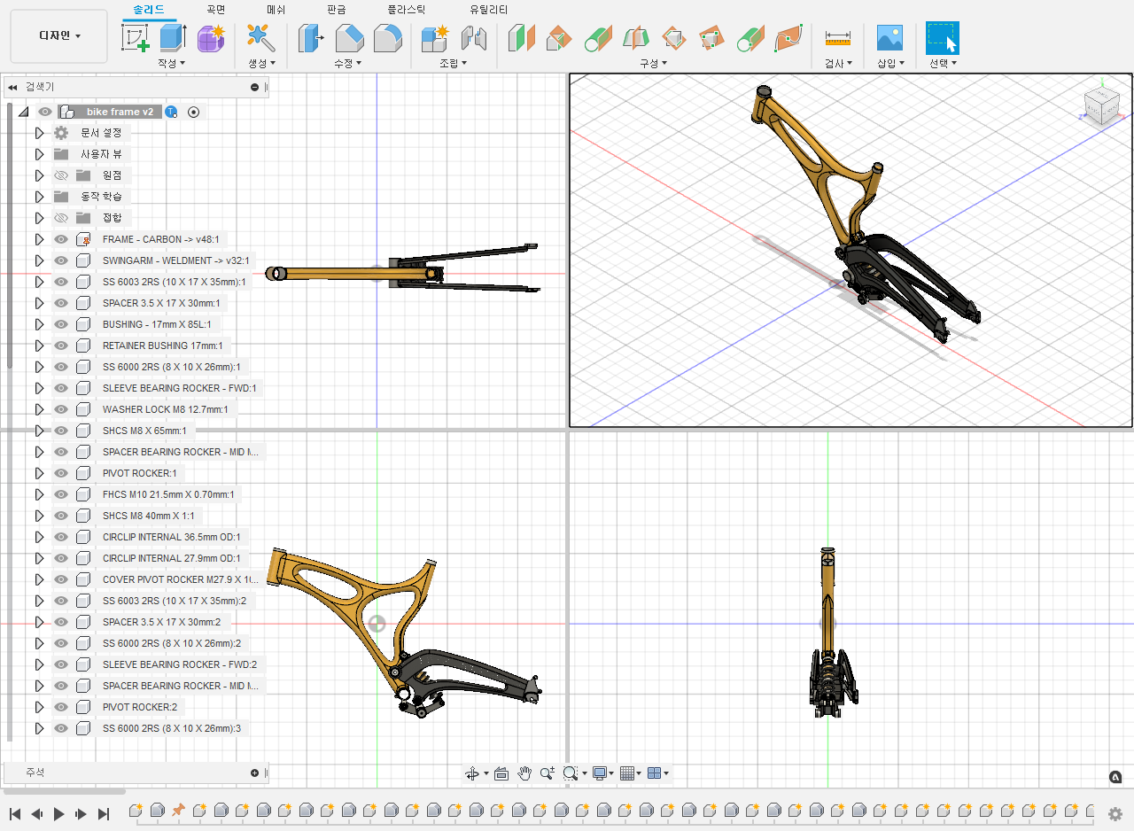Select the Joint tool in 조립 group
The image size is (1134, 831).
[474, 39]
